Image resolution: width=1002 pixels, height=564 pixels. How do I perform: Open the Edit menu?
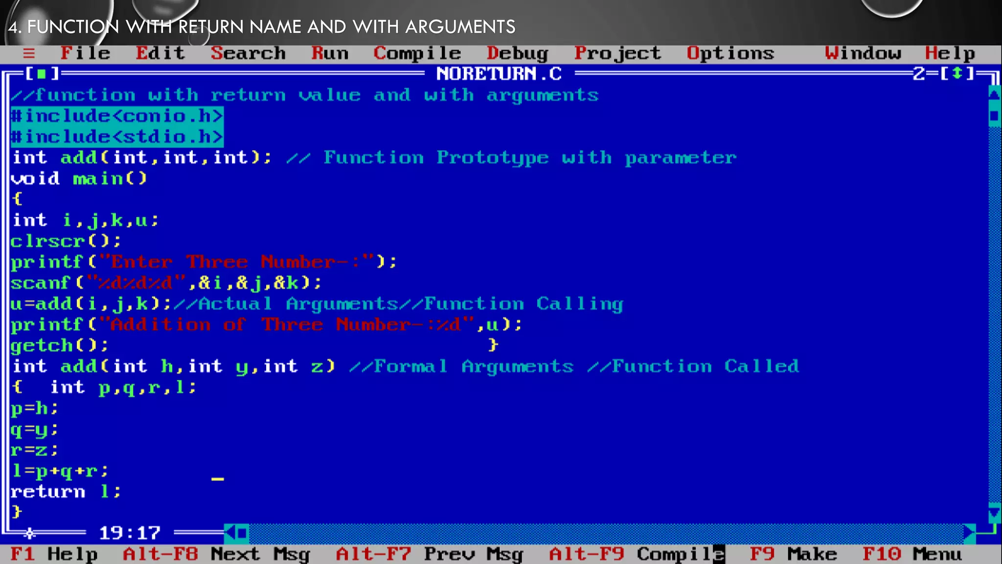coord(160,53)
